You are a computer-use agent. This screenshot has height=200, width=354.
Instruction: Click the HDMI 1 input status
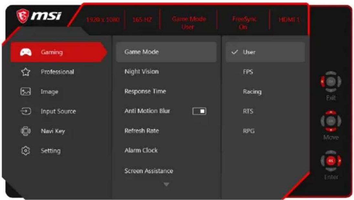(289, 20)
